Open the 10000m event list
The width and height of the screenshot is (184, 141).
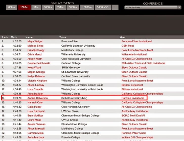(87, 7)
